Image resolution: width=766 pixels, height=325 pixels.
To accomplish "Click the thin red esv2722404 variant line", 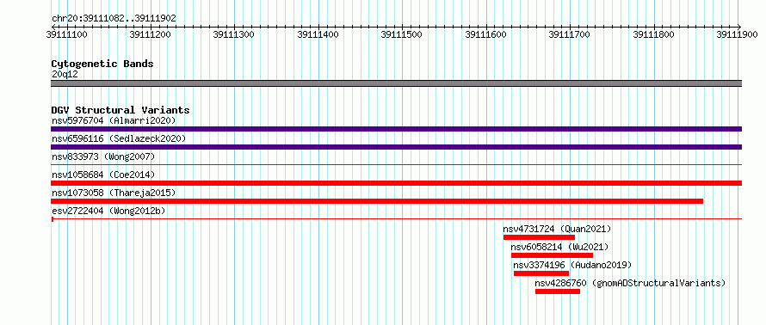I will pos(396,219).
